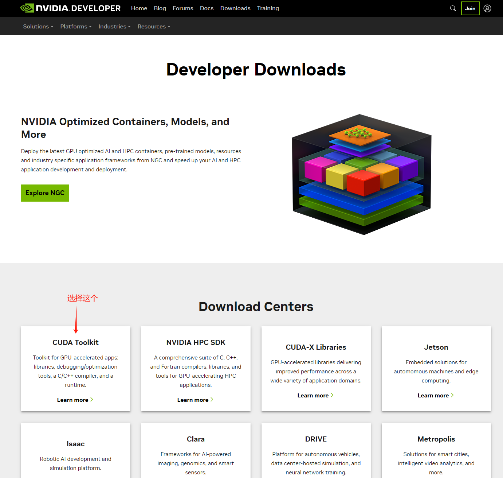
Task: Expand the Industries dropdown menu
Action: 114,26
